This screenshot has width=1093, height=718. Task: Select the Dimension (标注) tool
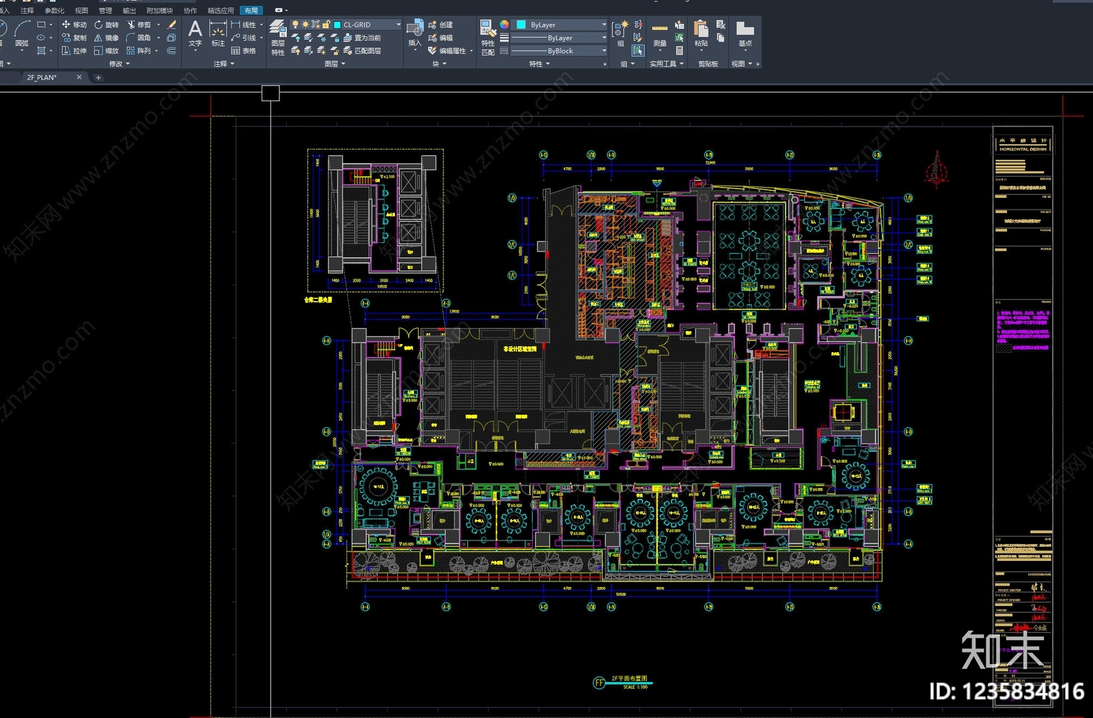coord(218,33)
